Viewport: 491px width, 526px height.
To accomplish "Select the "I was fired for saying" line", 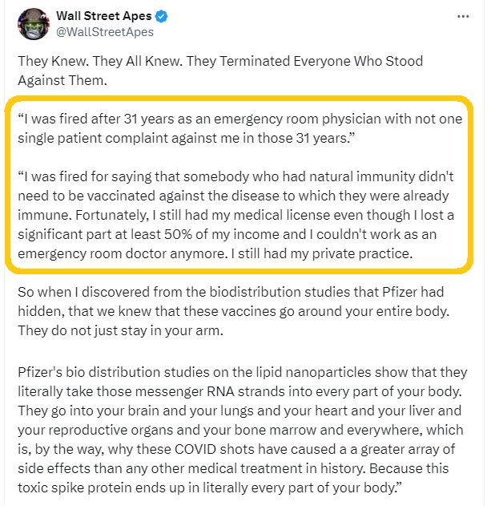I will click(235, 176).
